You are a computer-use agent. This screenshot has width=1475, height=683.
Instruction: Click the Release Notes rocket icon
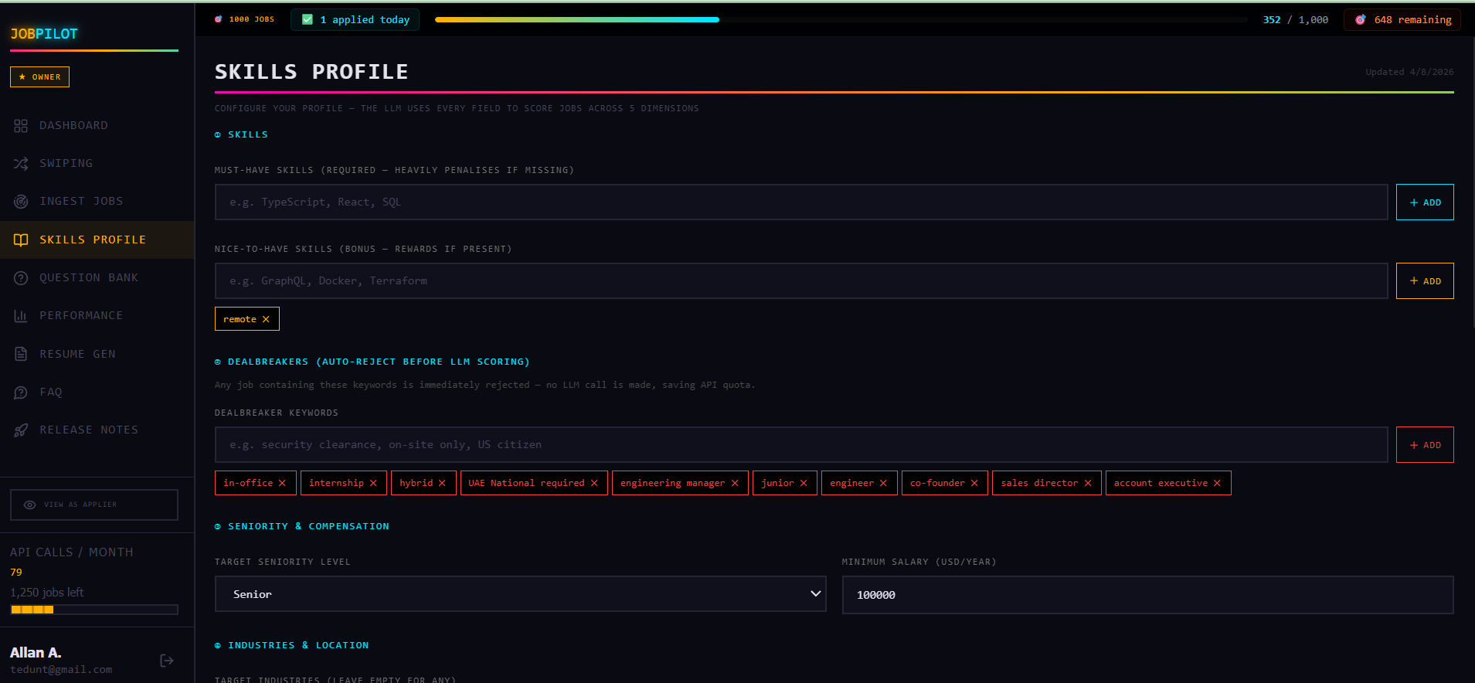tap(21, 430)
